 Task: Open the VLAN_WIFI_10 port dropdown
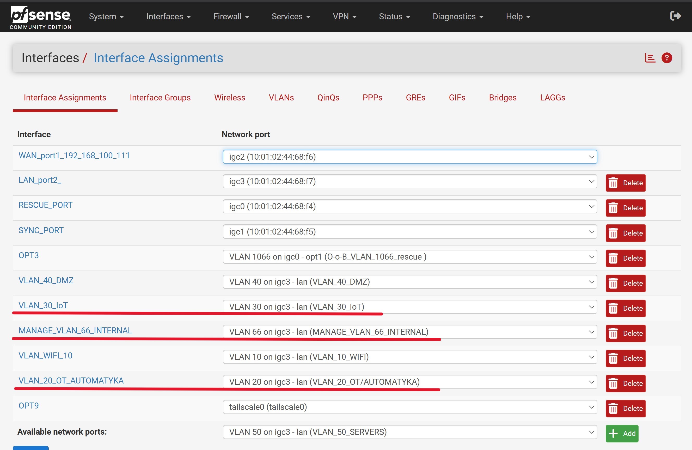point(410,357)
